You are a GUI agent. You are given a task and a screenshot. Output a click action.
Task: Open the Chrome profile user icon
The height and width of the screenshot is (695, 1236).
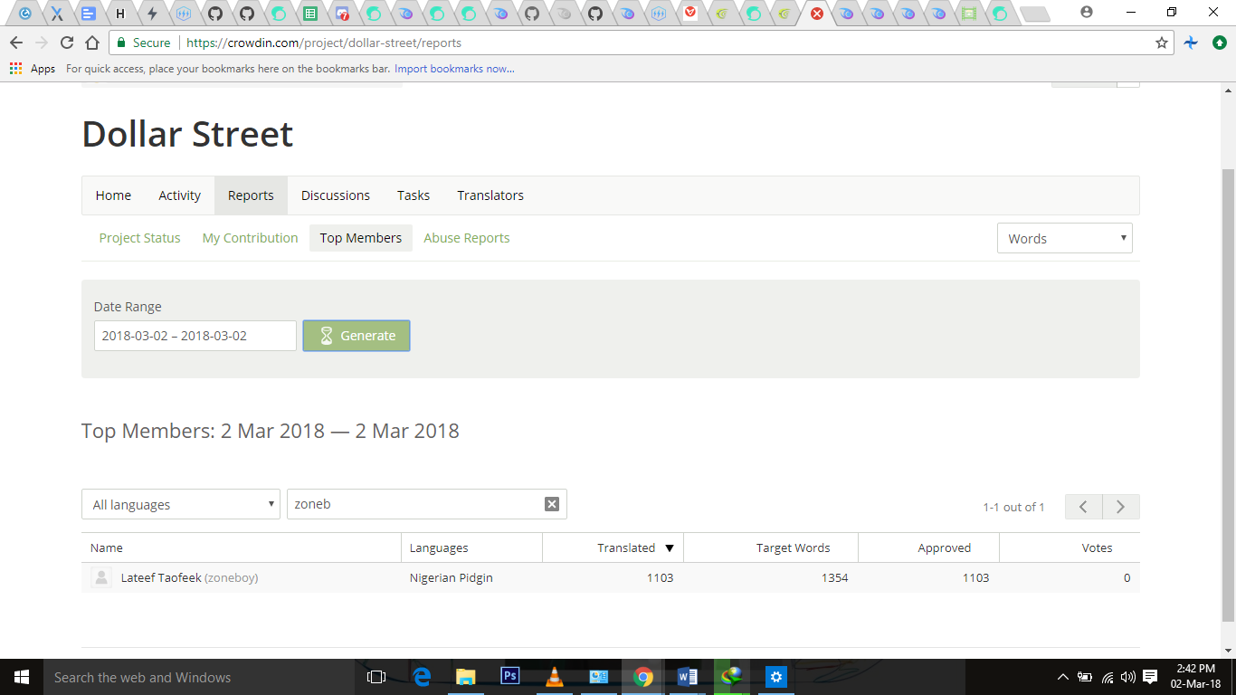tap(1087, 13)
